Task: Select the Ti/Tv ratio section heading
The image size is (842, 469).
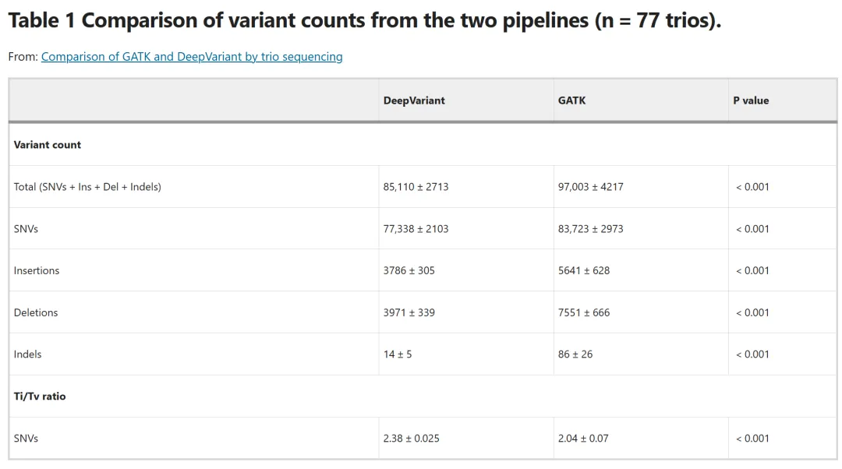Action: (40, 397)
